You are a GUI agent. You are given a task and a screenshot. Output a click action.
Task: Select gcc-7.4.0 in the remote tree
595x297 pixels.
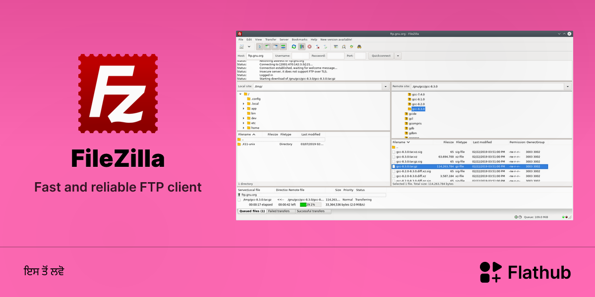coord(416,94)
